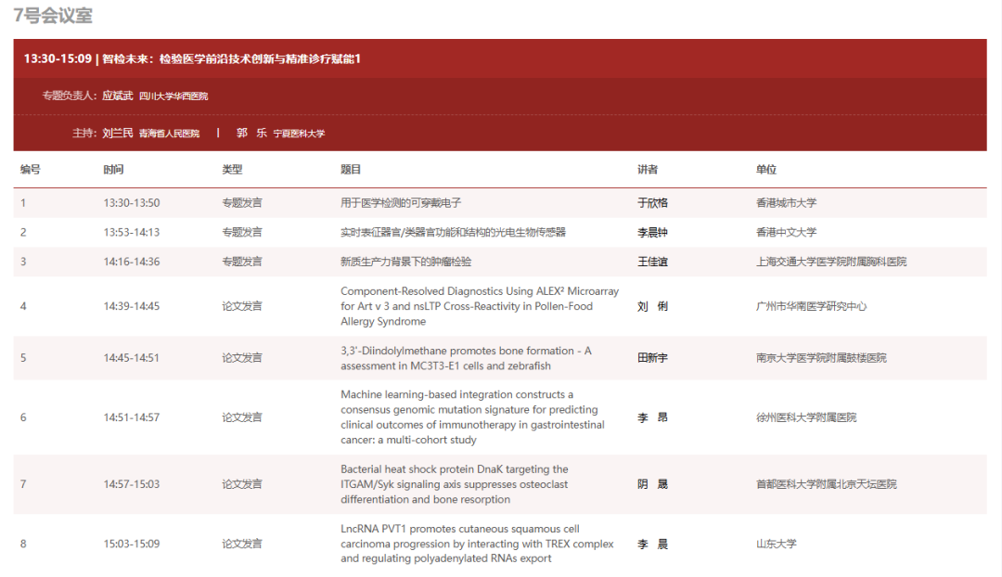This screenshot has width=1002, height=577.
Task: Click 专题发言 type in row 1
Action: click(241, 203)
